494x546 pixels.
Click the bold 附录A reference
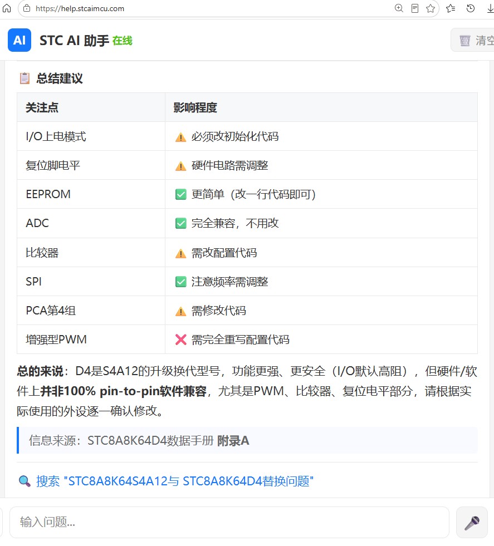(x=233, y=441)
